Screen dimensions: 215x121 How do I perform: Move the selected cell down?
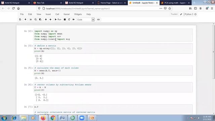50,19
